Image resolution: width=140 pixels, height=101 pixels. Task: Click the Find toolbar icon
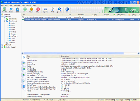pos(53,10)
